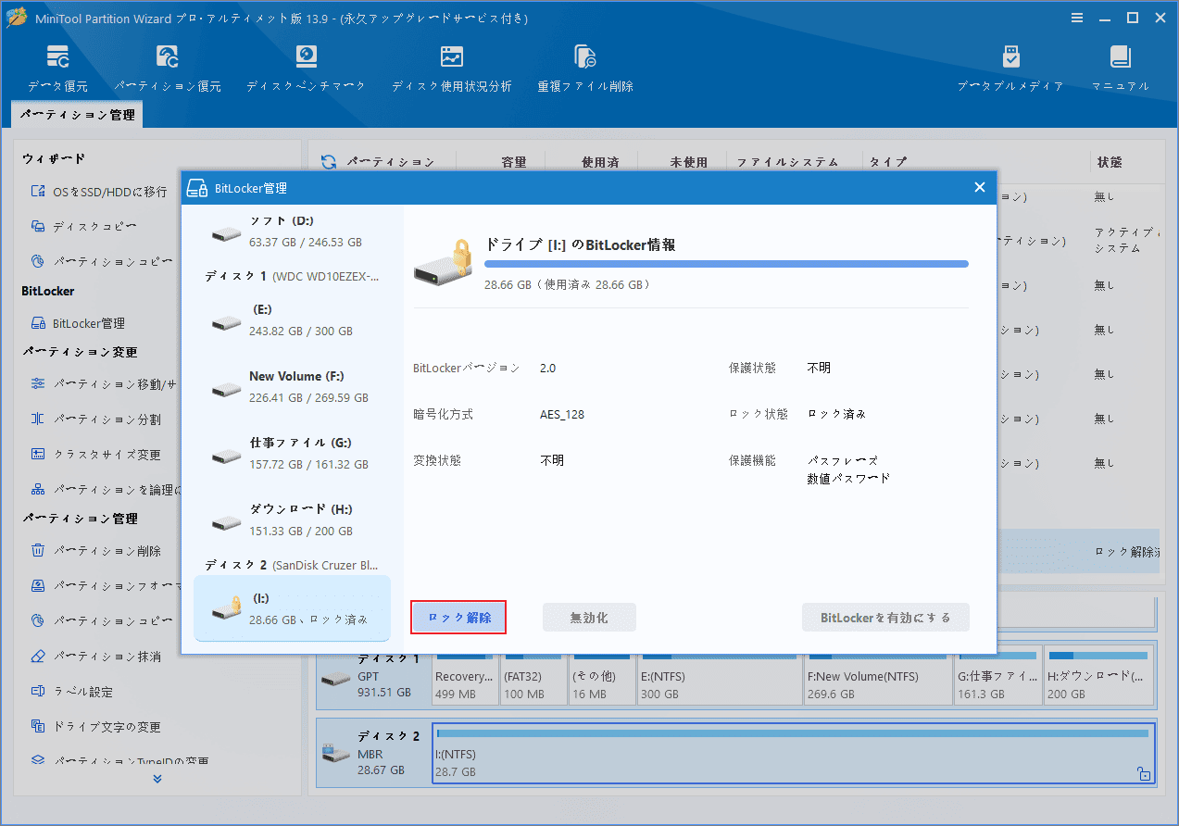Open the マニュアル icon

1120,69
